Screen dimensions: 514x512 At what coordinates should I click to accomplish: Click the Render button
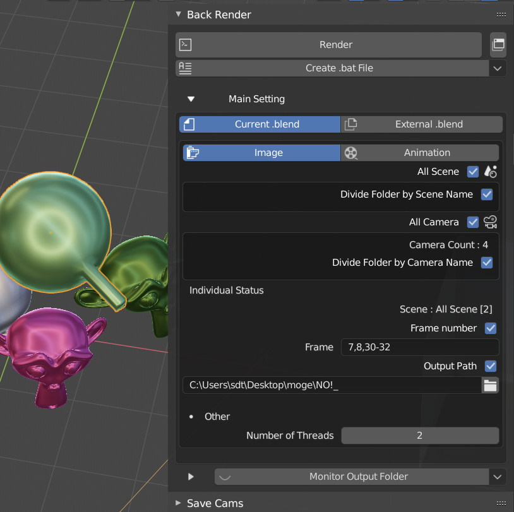[328, 45]
